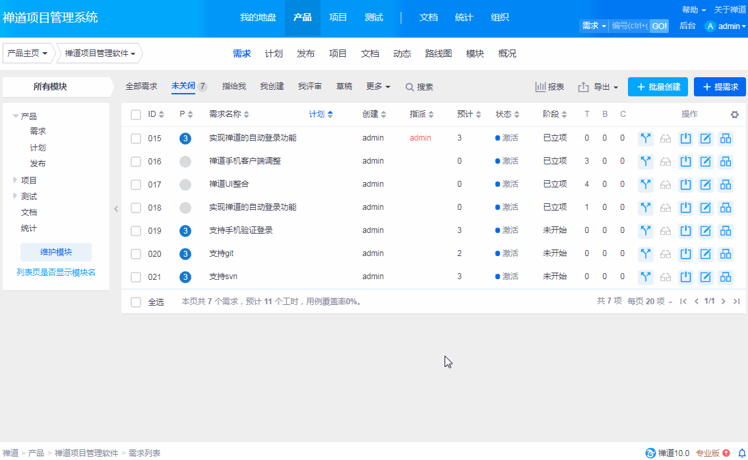748x460 pixels.
Task: Click the power-style close icon for story 017
Action: (x=685, y=185)
